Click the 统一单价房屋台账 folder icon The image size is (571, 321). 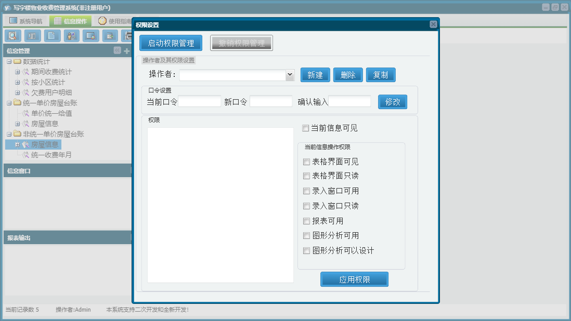pyautogui.click(x=17, y=103)
